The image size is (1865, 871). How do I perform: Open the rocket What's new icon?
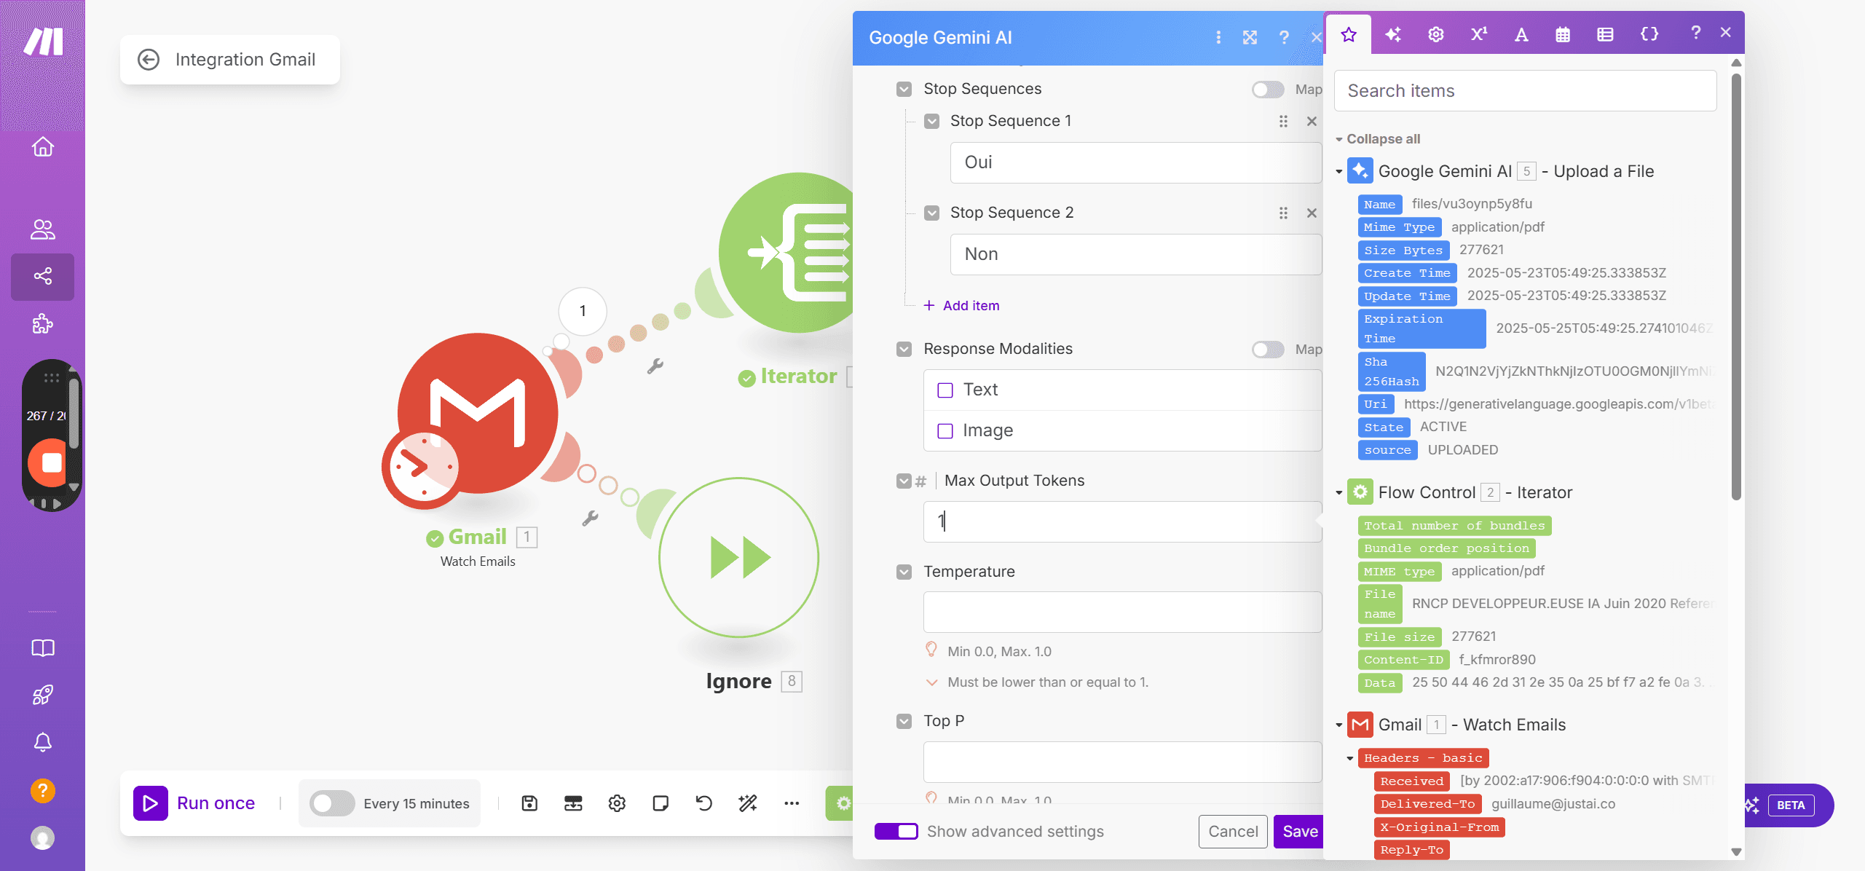click(43, 695)
